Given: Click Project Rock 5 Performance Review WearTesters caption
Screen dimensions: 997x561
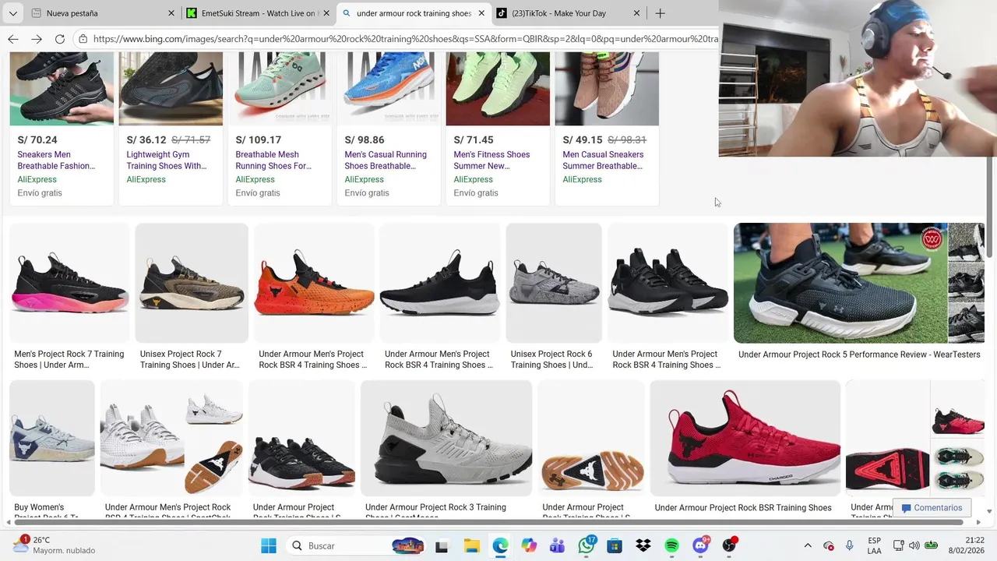Looking at the screenshot, I should pyautogui.click(x=859, y=355).
